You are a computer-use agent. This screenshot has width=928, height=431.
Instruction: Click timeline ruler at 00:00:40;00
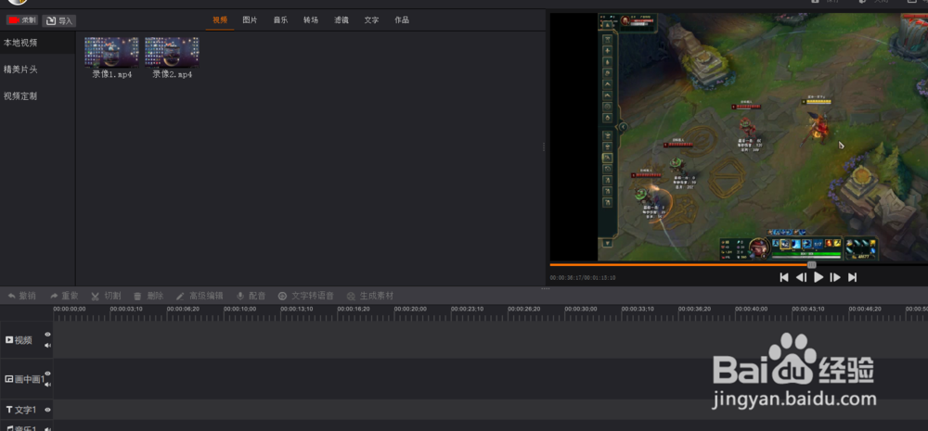point(751,310)
